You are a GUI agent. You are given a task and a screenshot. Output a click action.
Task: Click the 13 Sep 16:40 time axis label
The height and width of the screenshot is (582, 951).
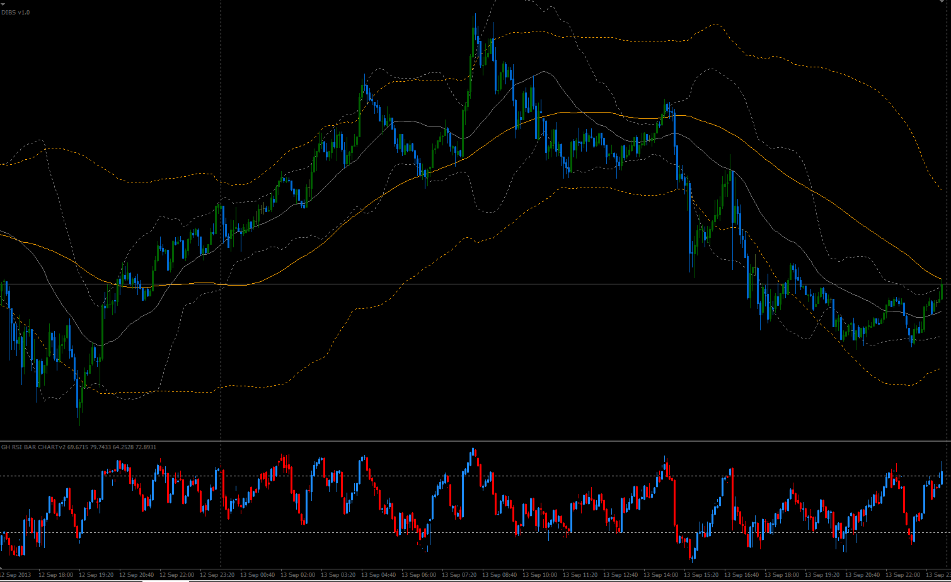tap(741, 575)
